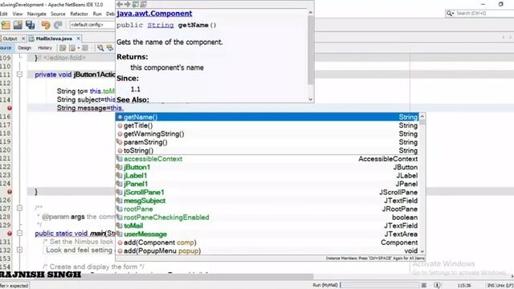Viewport: 514px width, 289px height.
Task: Click the find previous occurrence icon in editor toolbar
Action: [110, 48]
